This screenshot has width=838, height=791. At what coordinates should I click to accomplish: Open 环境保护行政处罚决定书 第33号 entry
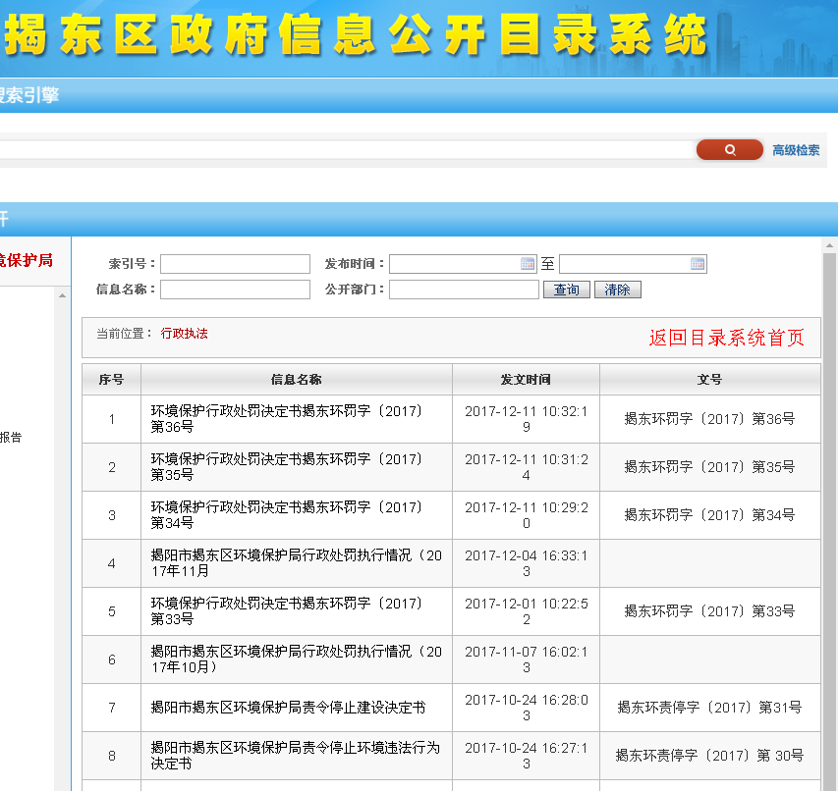(287, 611)
